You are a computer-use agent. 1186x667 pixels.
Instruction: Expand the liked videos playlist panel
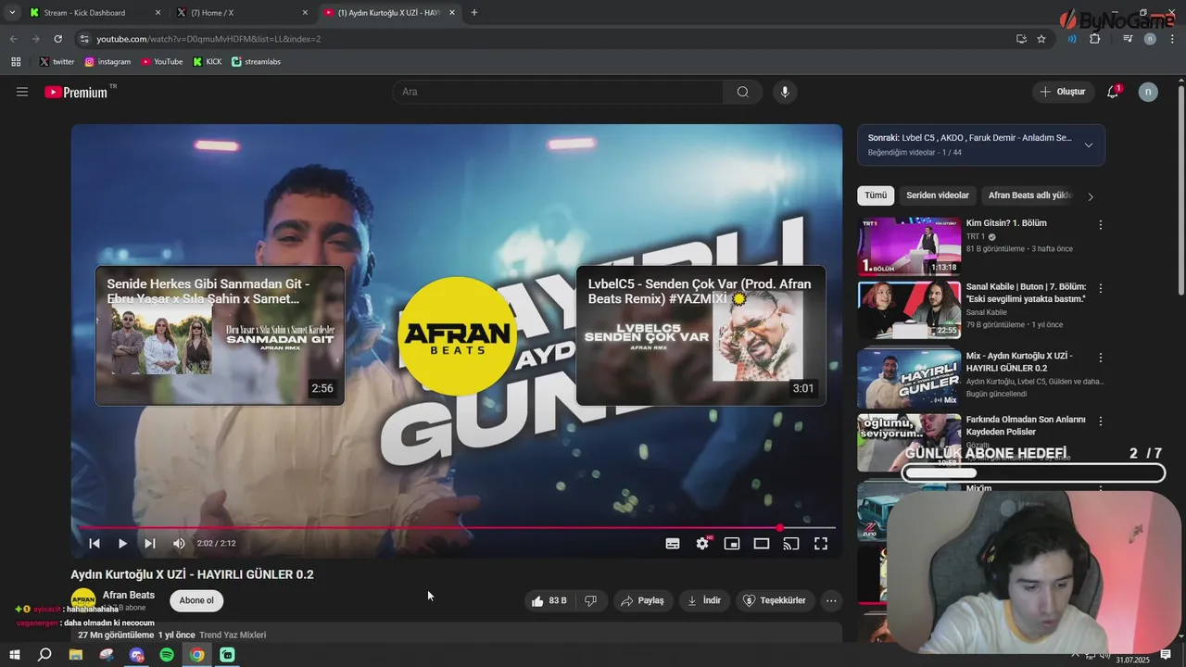(1088, 145)
